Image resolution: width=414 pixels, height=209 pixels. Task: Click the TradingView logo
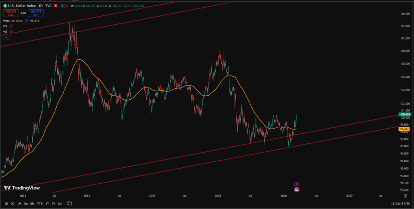[x=22, y=188]
